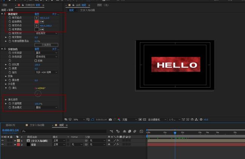Click the red start color swatch
Viewport: 245px width, 159px height.
click(37, 21)
